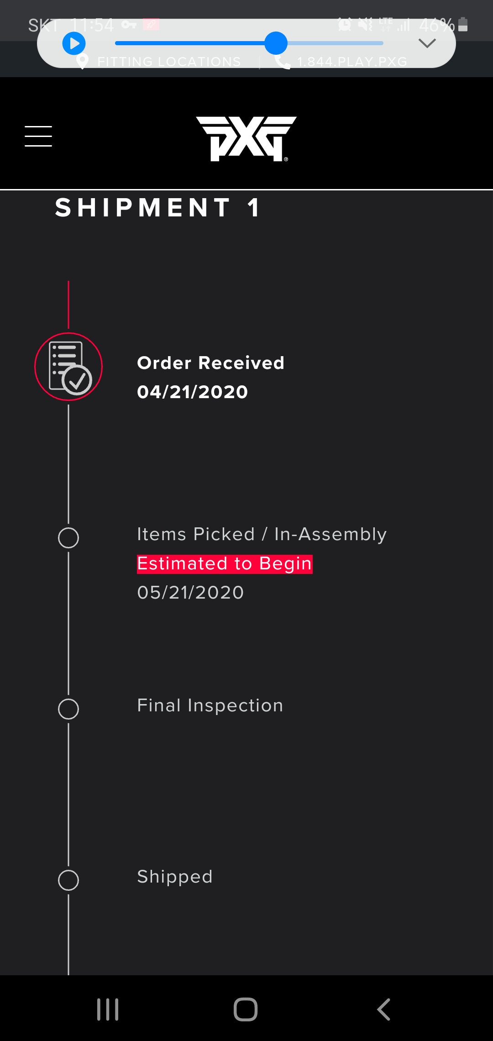The height and width of the screenshot is (1041, 493).
Task: Open Fitting Locations link
Action: click(x=169, y=62)
